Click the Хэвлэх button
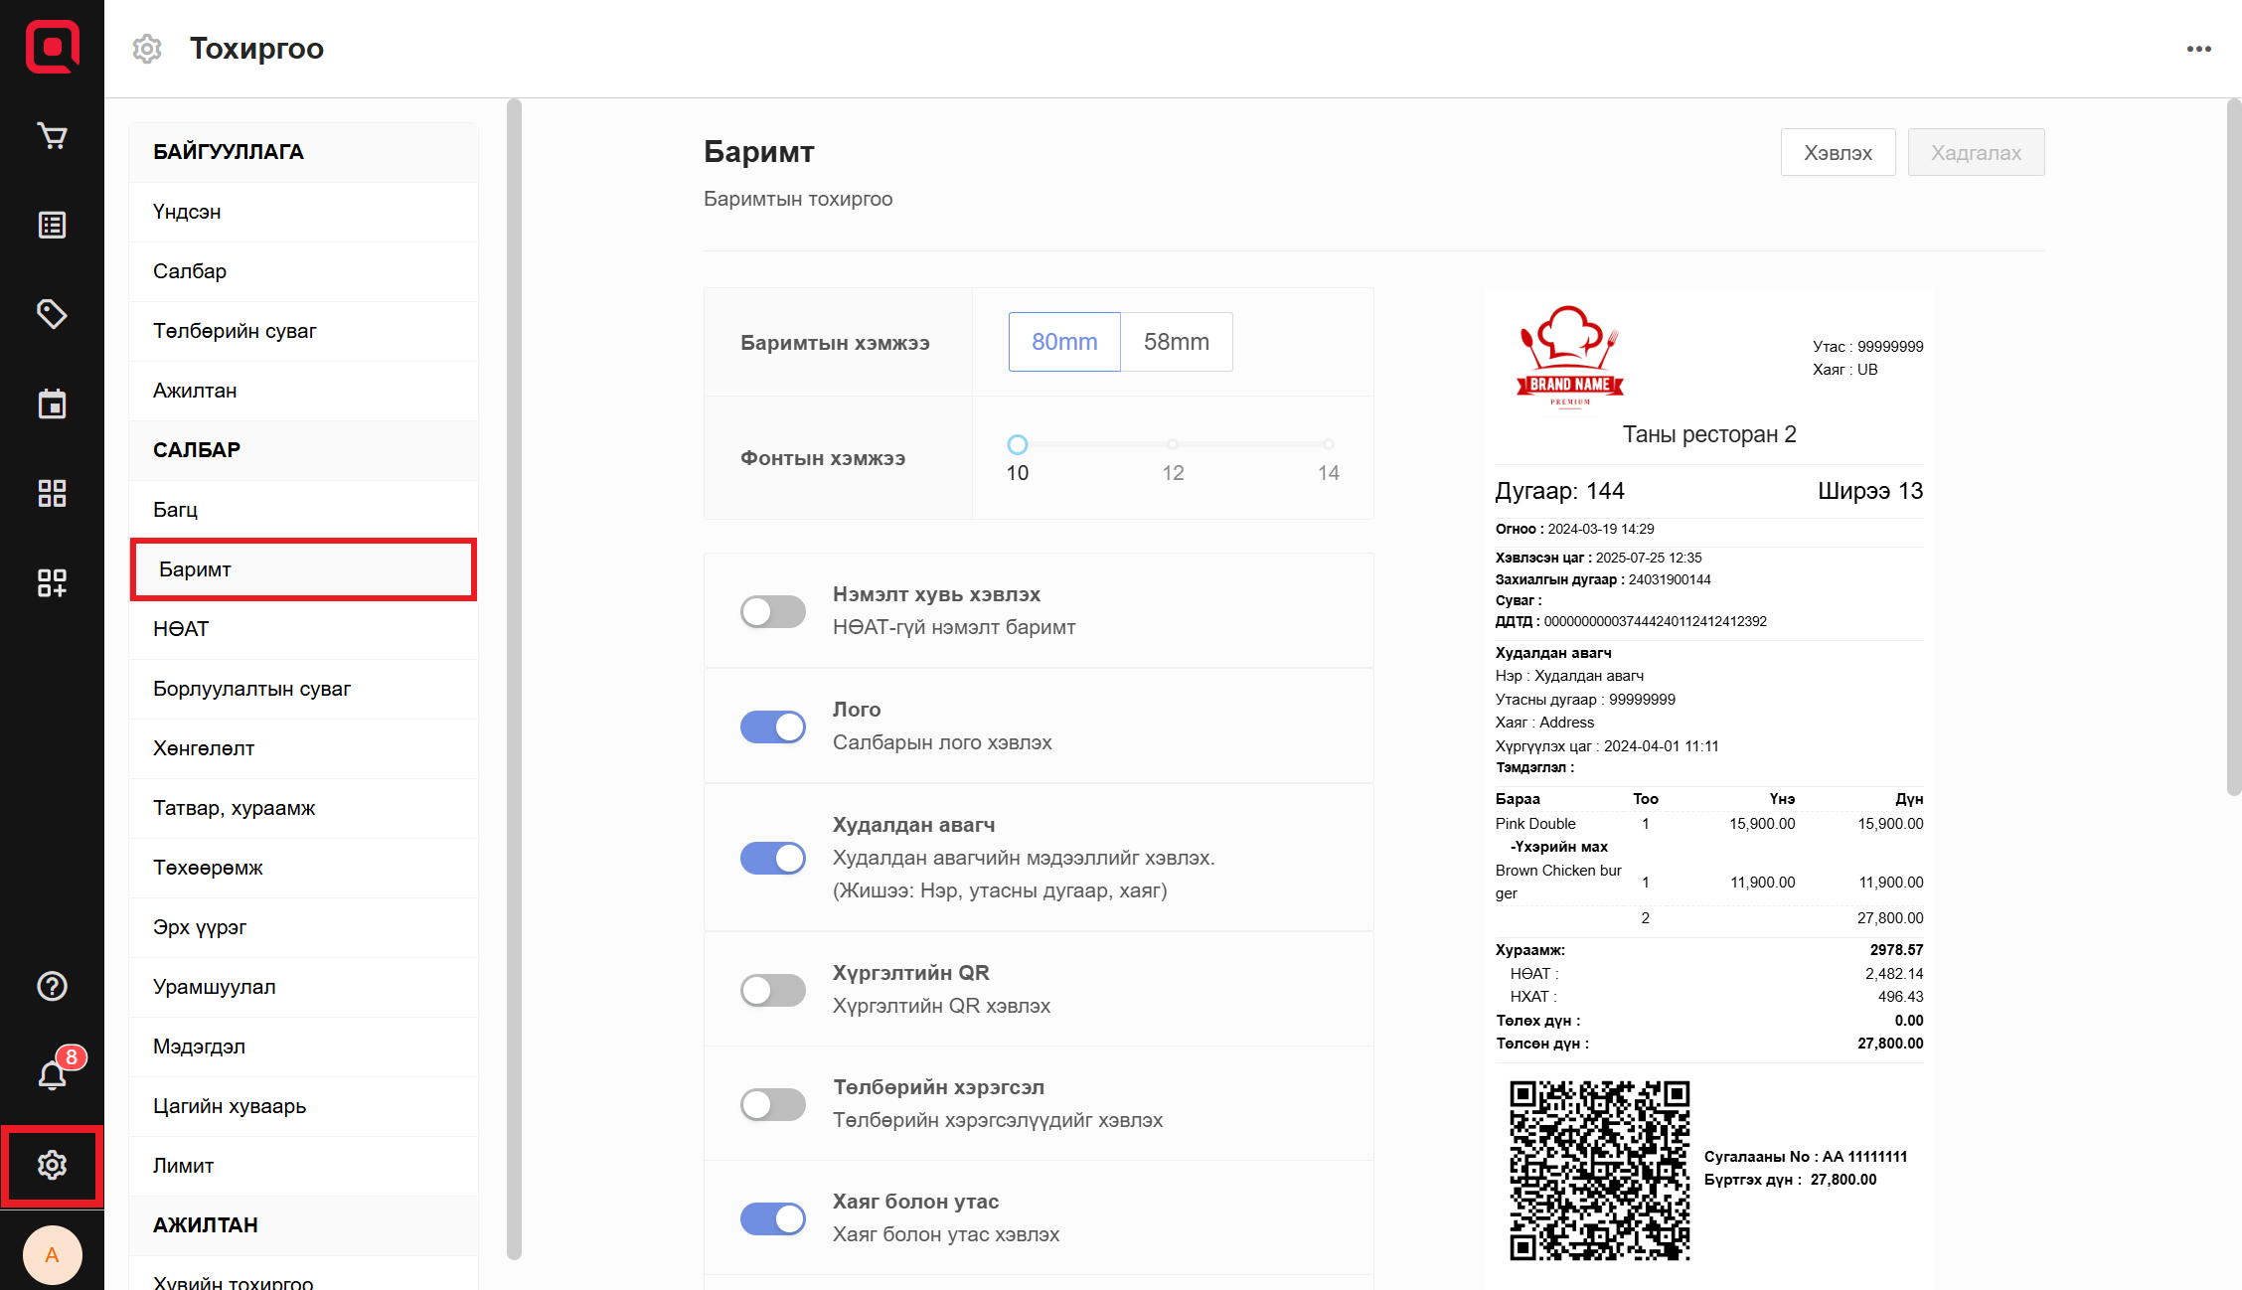Image resolution: width=2242 pixels, height=1290 pixels. click(x=1838, y=153)
